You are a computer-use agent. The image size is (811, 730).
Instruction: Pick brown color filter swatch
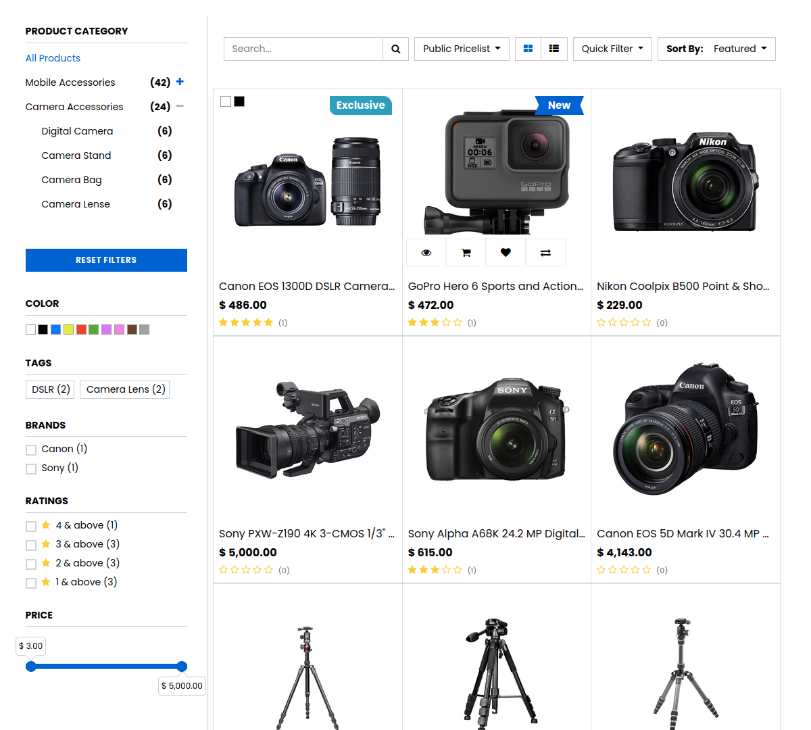pos(132,330)
